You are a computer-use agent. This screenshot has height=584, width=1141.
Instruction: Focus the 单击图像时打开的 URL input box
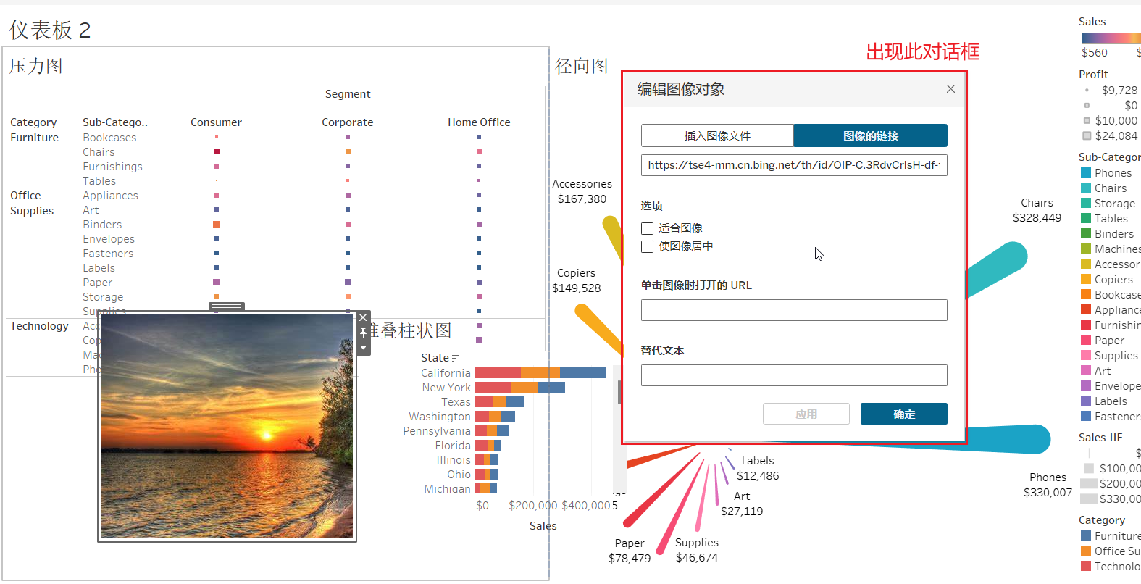pyautogui.click(x=794, y=310)
